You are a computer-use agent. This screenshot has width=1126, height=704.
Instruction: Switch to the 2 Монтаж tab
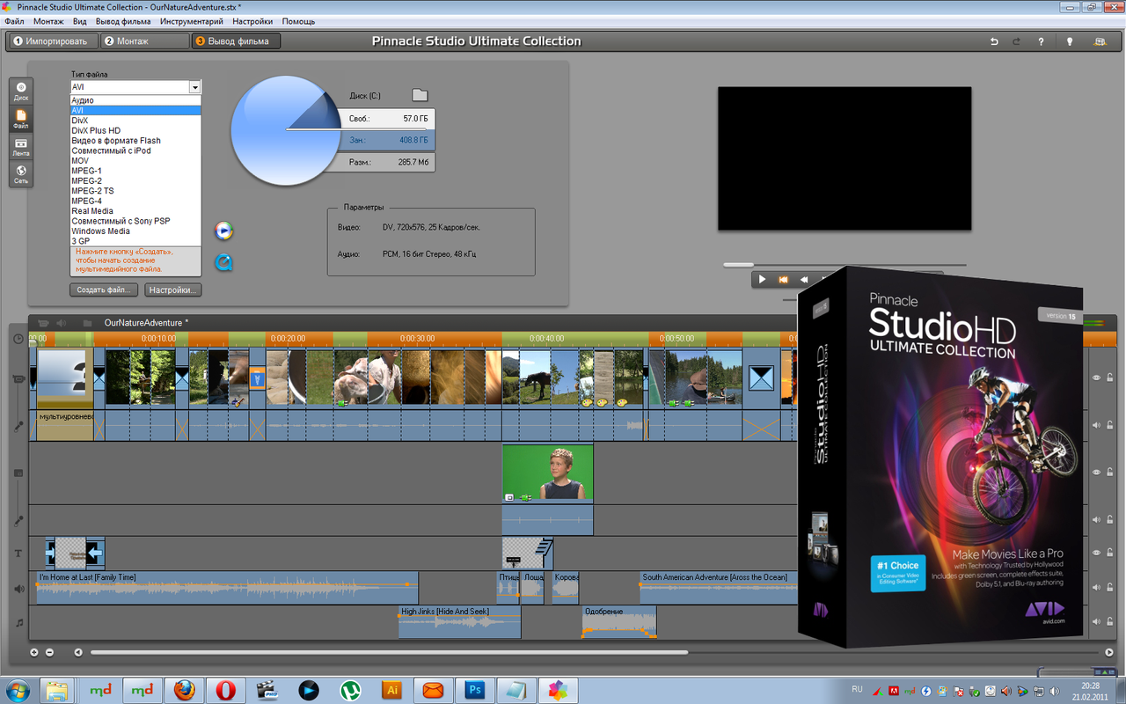tap(144, 41)
